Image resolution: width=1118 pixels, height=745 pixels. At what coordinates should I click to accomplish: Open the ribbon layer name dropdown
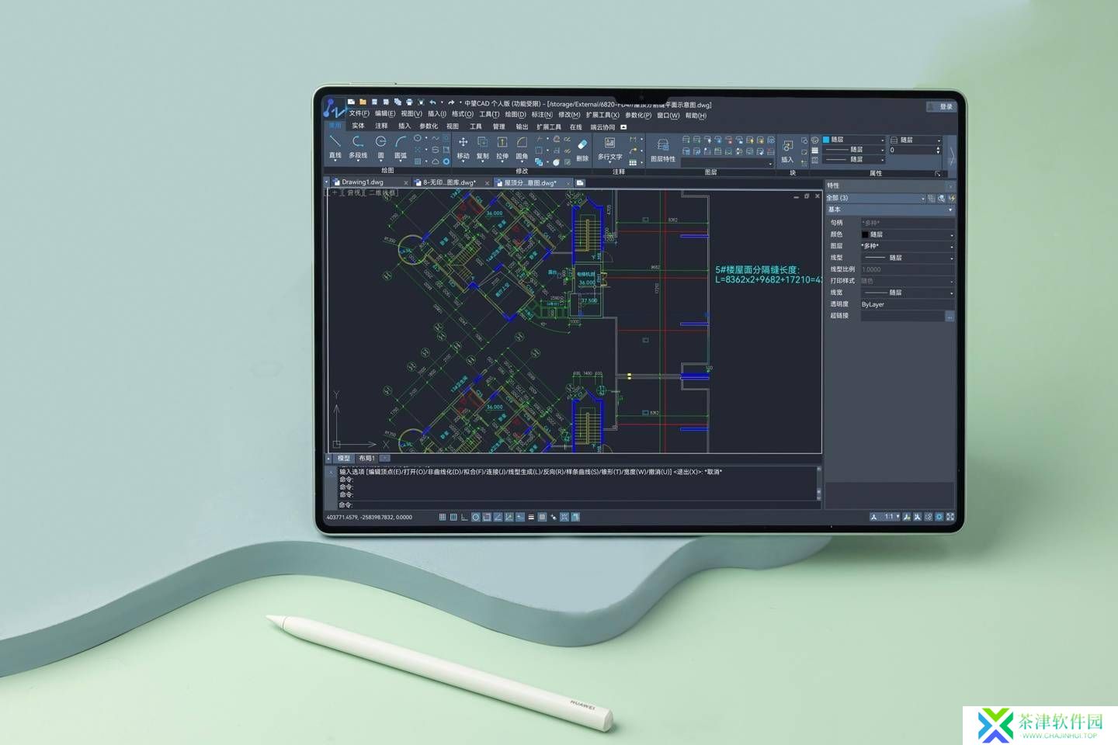coord(727,164)
